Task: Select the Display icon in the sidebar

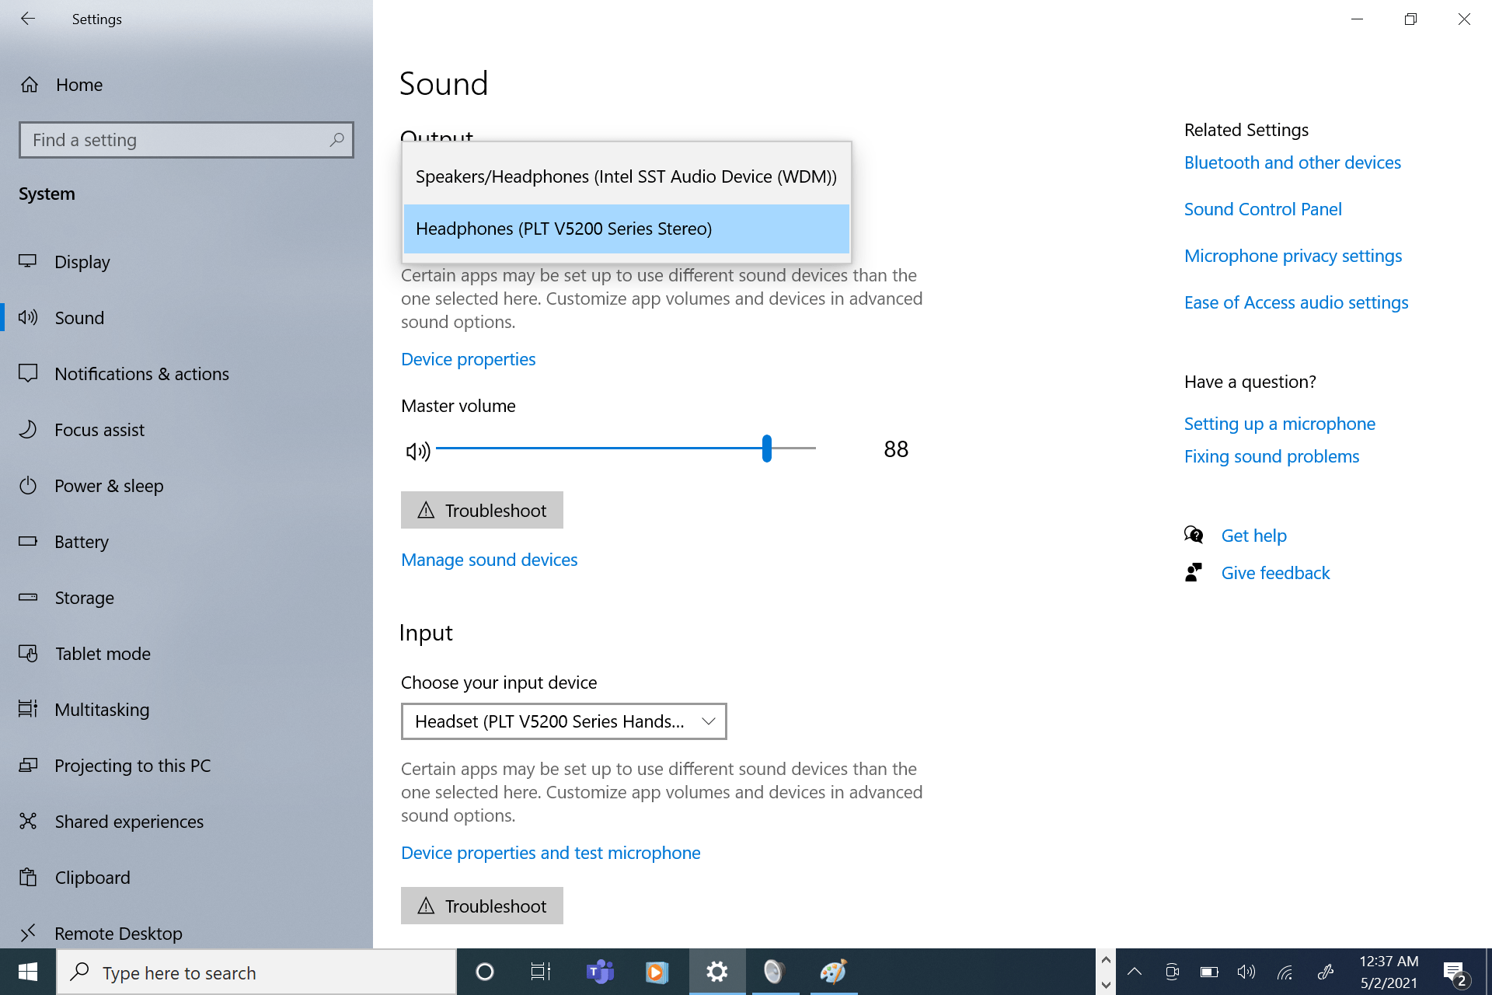Action: pyautogui.click(x=29, y=262)
